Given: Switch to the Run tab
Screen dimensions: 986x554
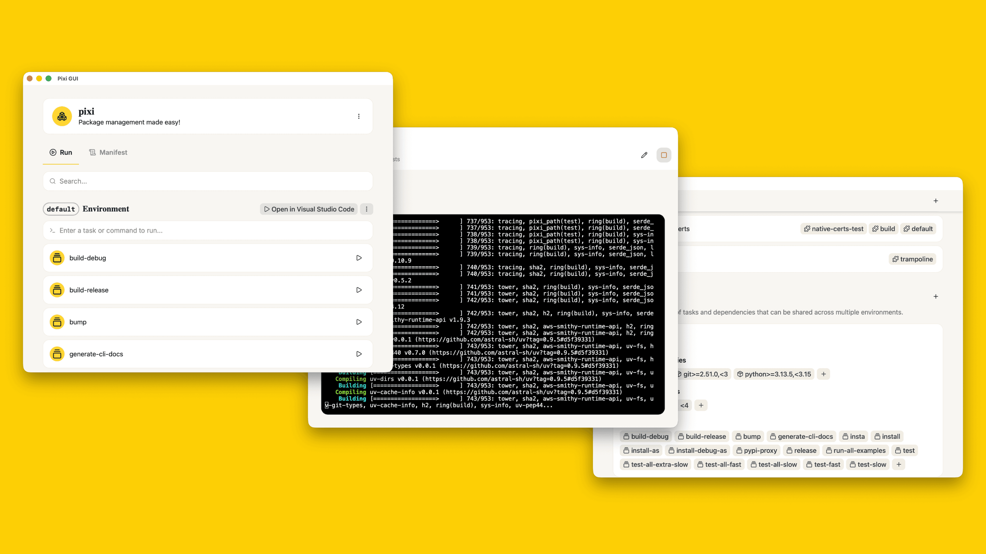Looking at the screenshot, I should click(61, 152).
